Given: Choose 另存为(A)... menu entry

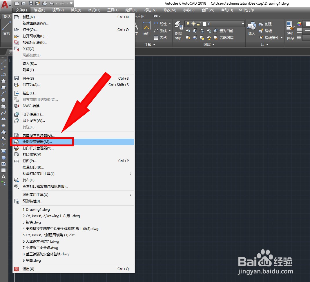Looking at the screenshot, I should point(74,85).
